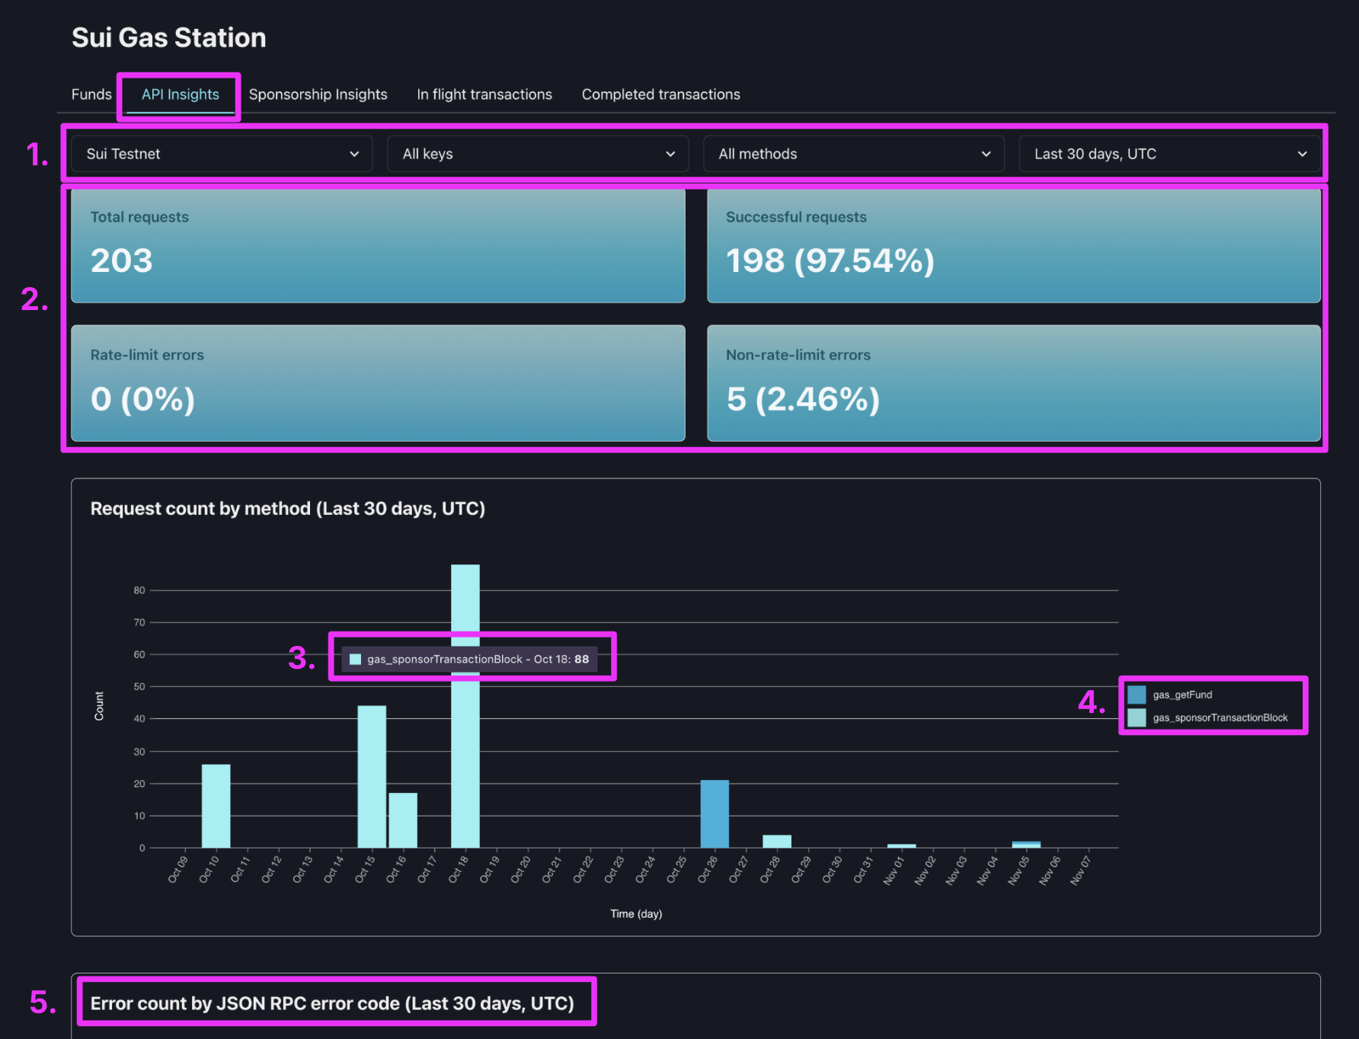Viewport: 1359px width, 1039px height.
Task: Click the Oct 18: 88 tooltip
Action: click(x=470, y=659)
